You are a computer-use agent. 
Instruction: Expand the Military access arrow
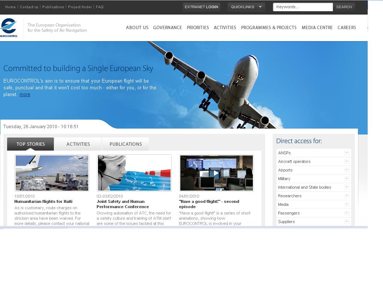tap(346, 179)
